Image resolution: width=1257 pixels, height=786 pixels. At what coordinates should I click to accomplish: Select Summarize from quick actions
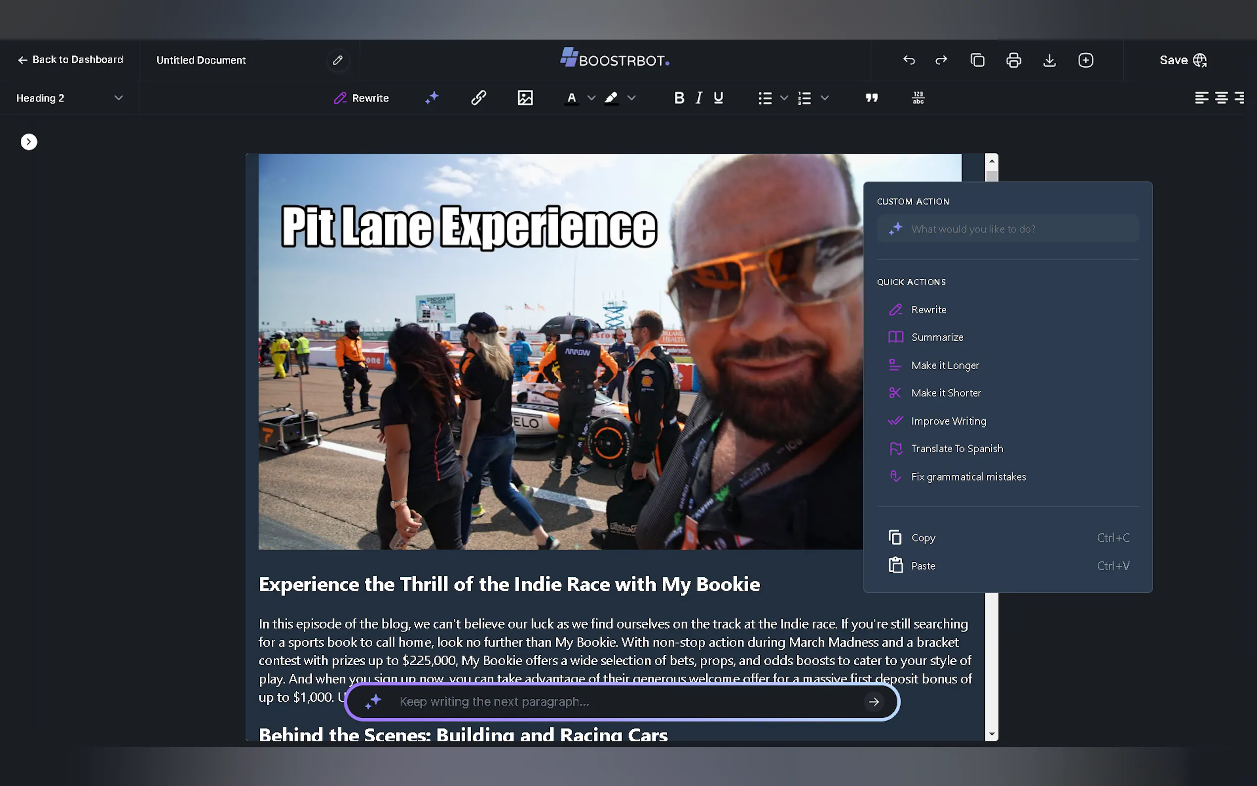(937, 338)
